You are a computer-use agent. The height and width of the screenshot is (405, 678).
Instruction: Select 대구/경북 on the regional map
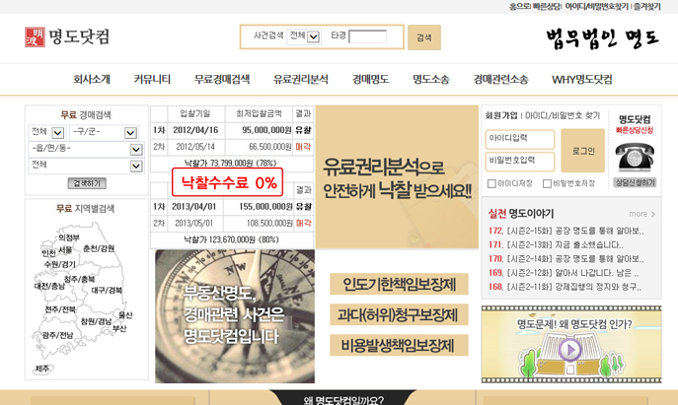tap(107, 291)
